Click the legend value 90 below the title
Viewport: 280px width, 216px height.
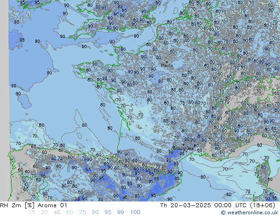95,212
